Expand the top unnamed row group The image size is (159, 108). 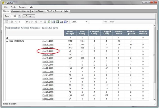[7, 38]
